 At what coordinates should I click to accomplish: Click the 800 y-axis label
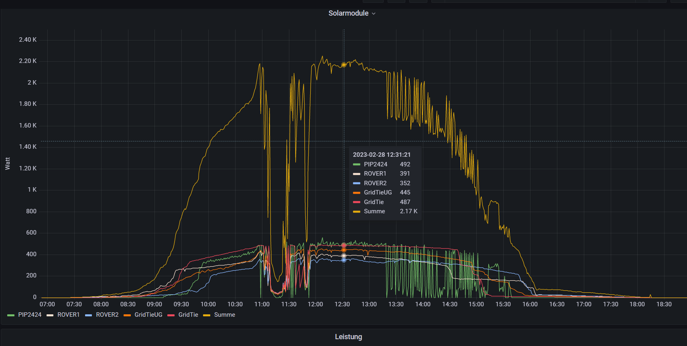(31, 211)
